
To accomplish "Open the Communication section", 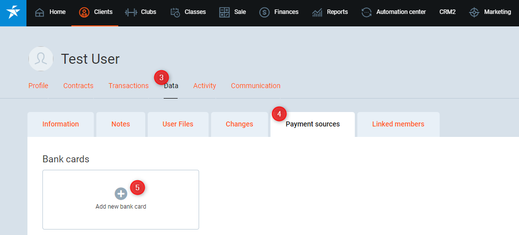I will click(x=256, y=86).
